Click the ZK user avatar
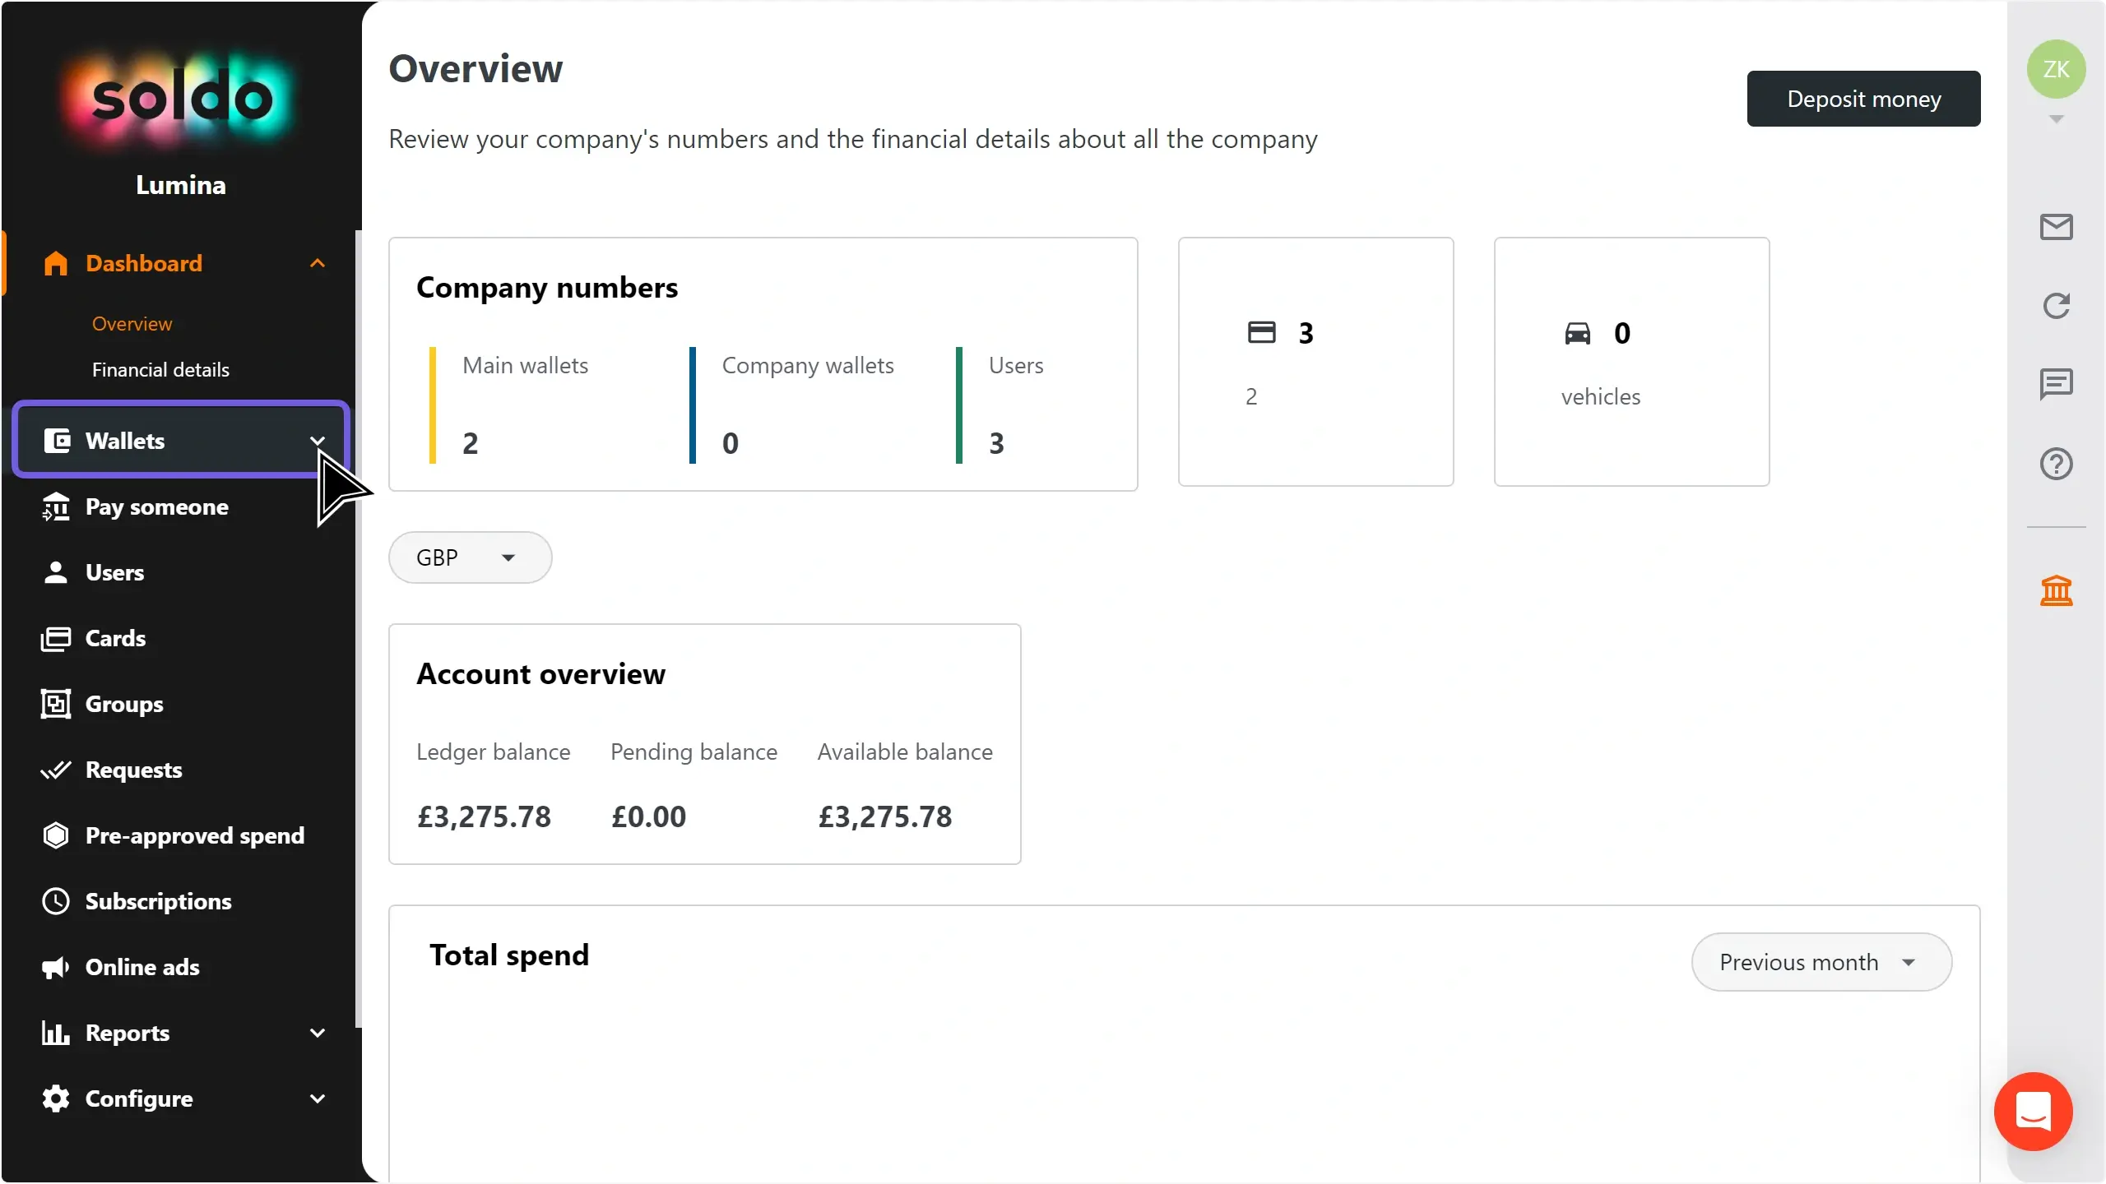 tap(2056, 69)
